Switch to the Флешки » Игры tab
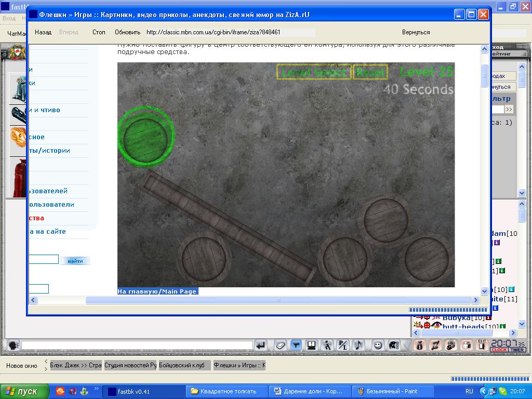532x399 pixels. pyautogui.click(x=239, y=365)
